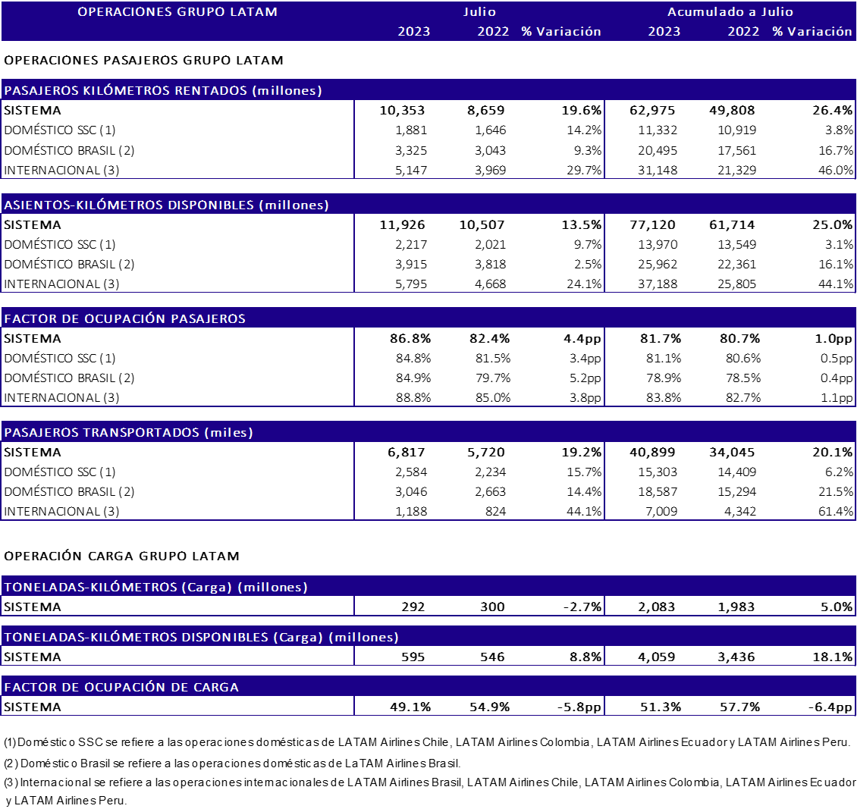Click footnote (1) about Doméstico SSC

pyautogui.click(x=428, y=742)
